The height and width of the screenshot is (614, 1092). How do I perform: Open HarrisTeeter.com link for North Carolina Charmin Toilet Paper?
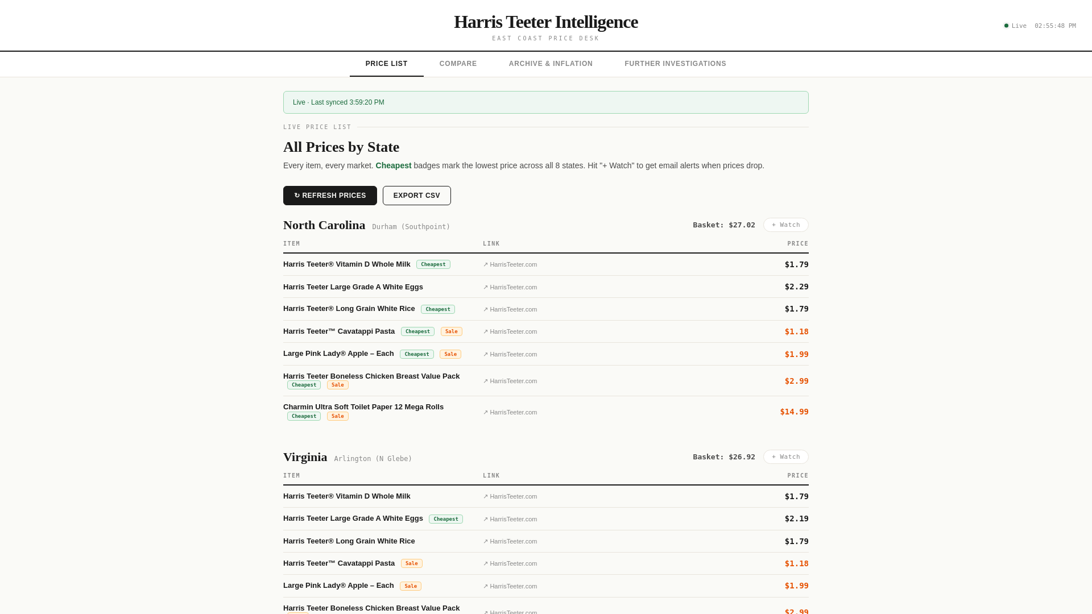(510, 412)
